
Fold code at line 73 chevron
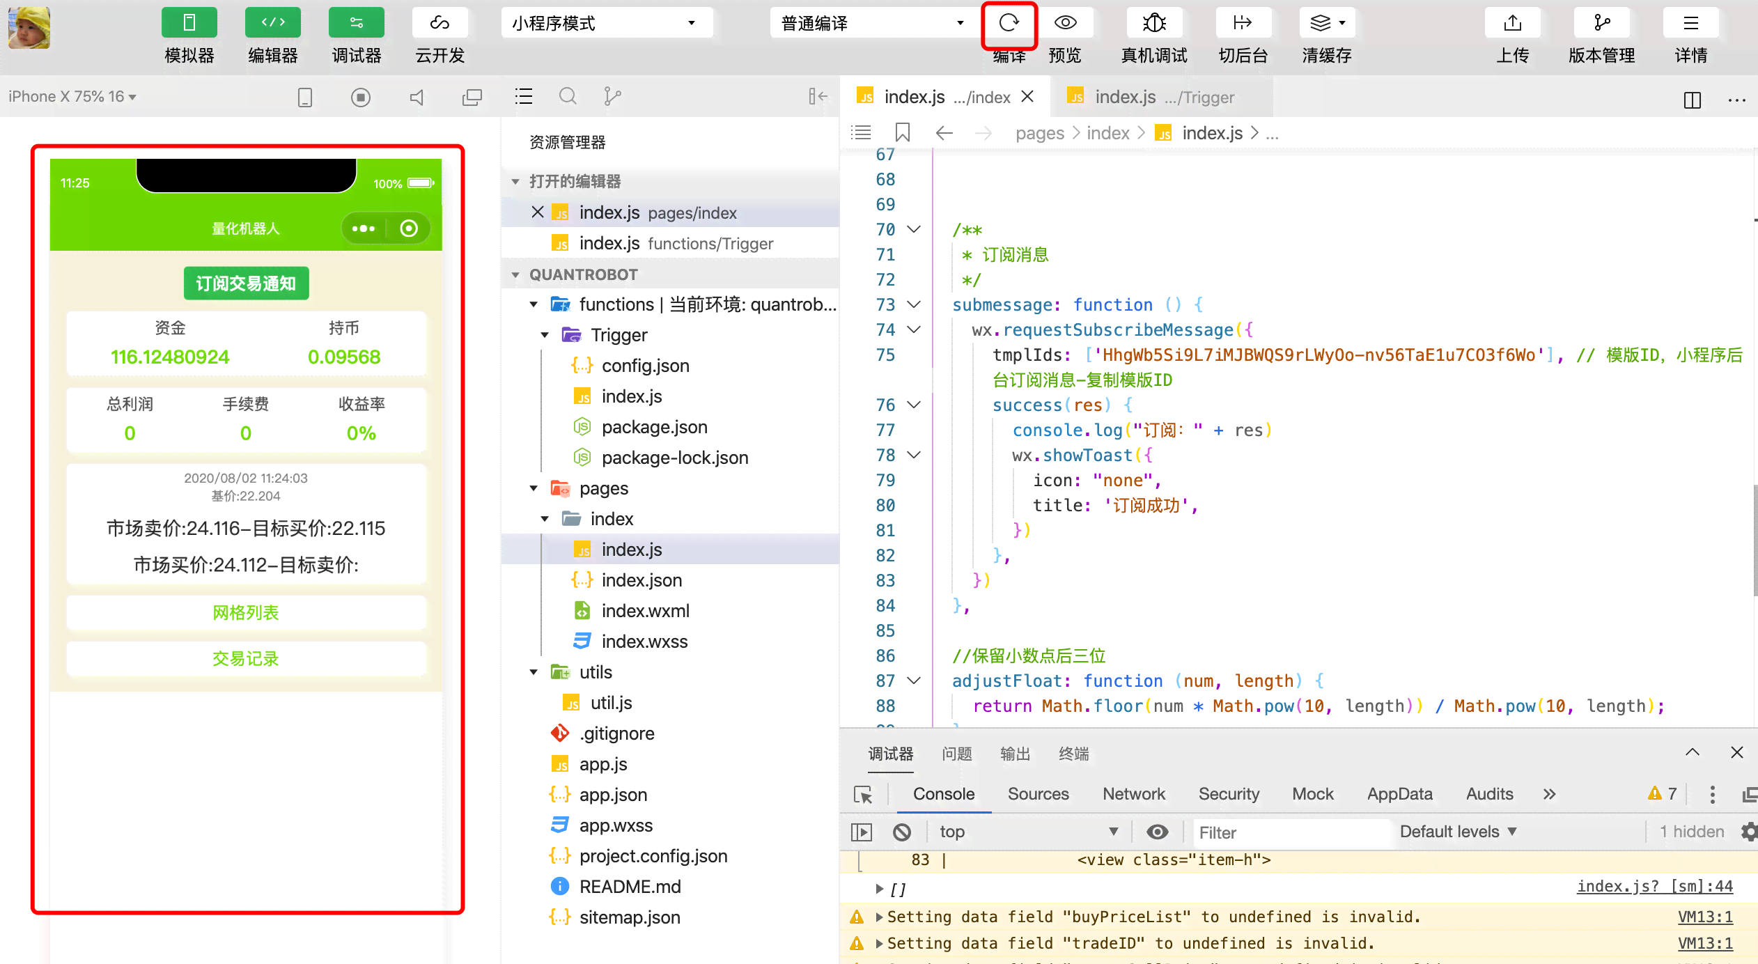tap(915, 304)
